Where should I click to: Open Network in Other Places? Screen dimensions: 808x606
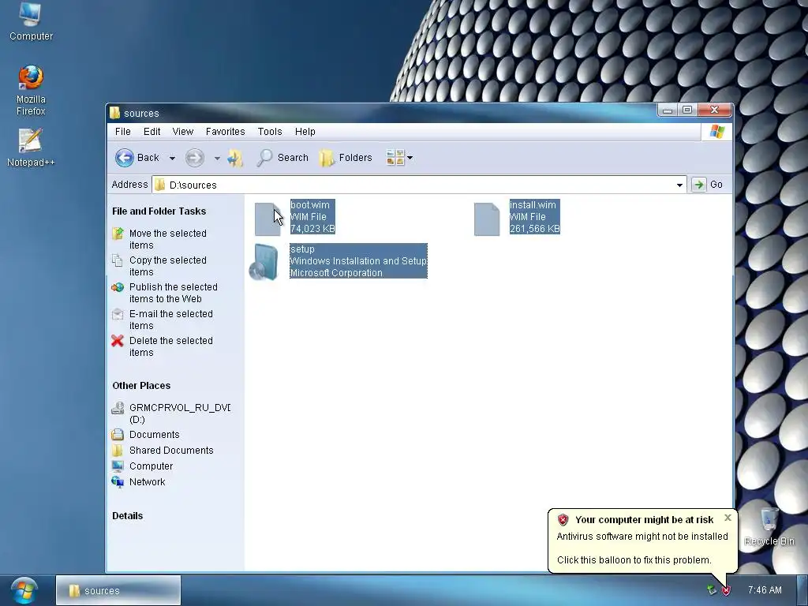[x=148, y=482]
